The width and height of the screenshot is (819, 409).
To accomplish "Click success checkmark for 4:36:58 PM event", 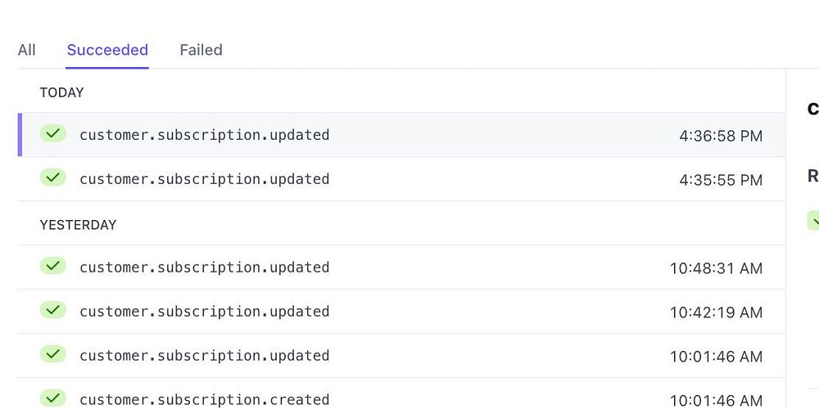I will click(x=52, y=133).
